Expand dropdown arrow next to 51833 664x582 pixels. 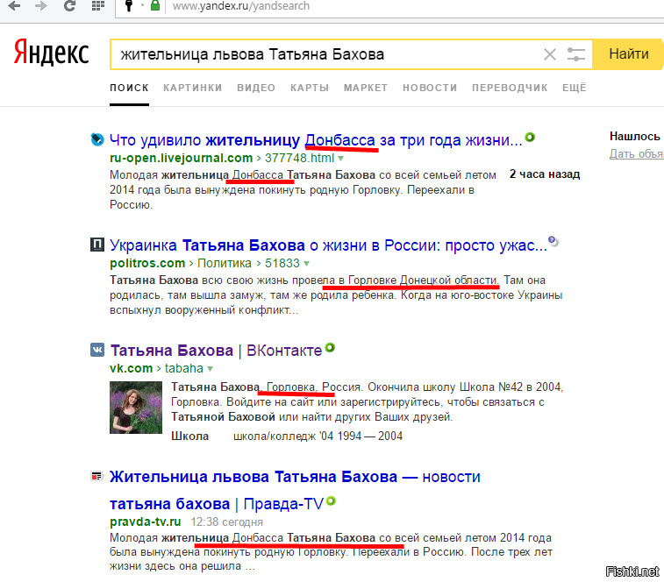[307, 264]
